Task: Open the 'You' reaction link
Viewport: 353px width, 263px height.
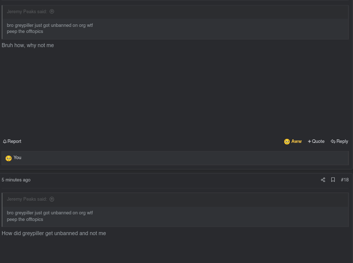Action: 17,158
